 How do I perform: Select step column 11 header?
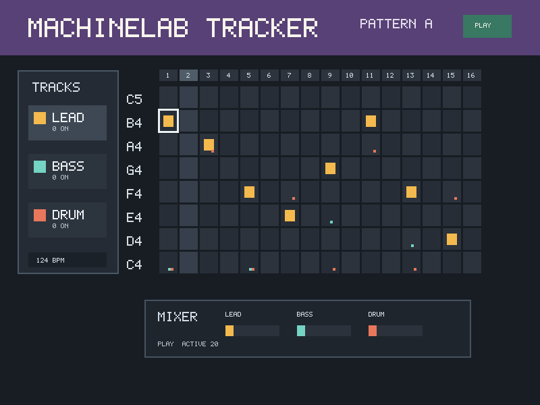click(371, 75)
